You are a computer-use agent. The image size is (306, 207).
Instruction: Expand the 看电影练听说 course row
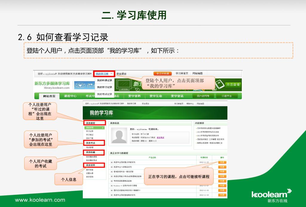click(x=112, y=172)
